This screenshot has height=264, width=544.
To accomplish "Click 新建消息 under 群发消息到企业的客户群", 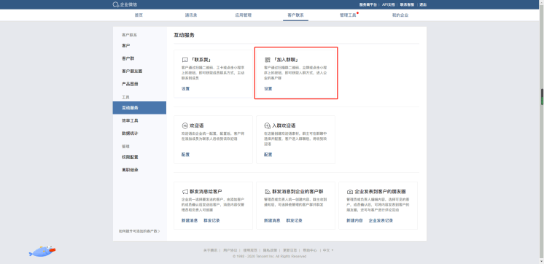I will pyautogui.click(x=272, y=221).
